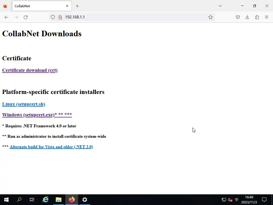Click the insecure connection padlock icon
The image size is (273, 205).
pyautogui.click(x=60, y=17)
